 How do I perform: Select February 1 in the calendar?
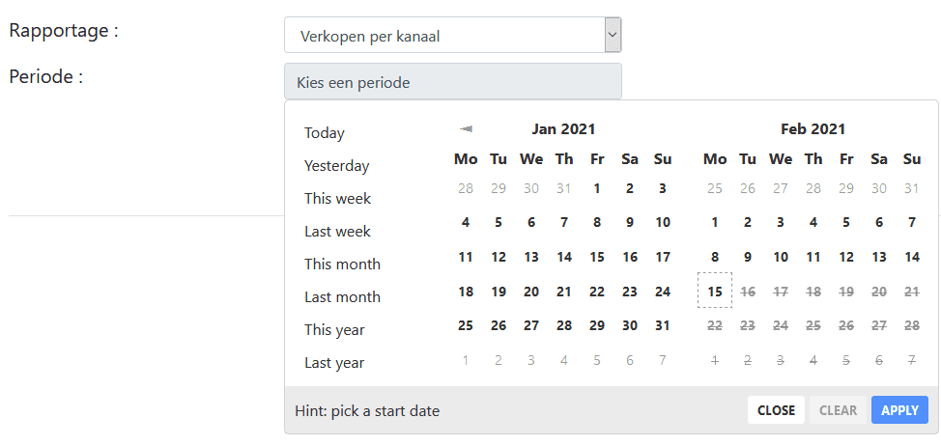coord(715,222)
